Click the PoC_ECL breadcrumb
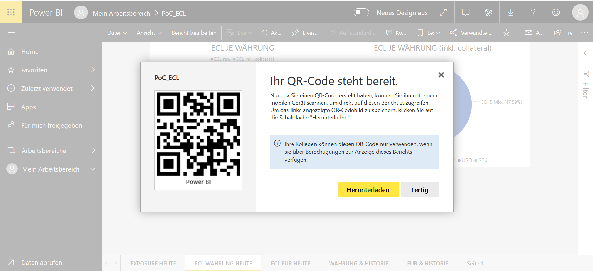593x271 pixels. coord(174,13)
